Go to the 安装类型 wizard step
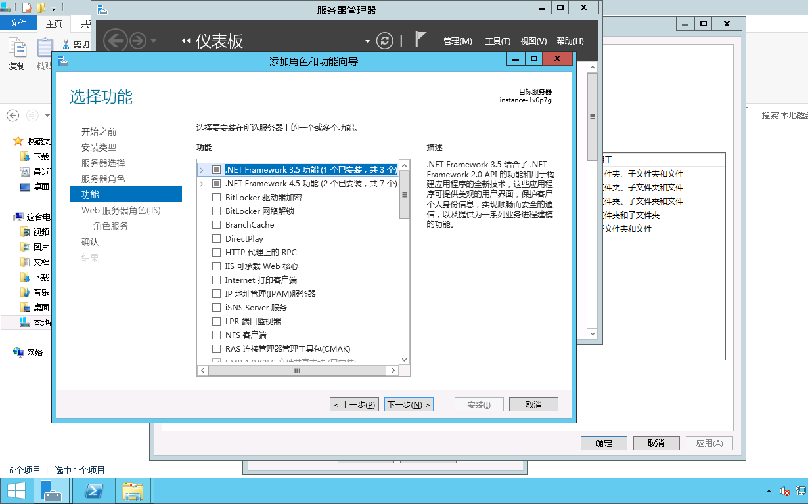The height and width of the screenshot is (504, 808). (x=99, y=147)
